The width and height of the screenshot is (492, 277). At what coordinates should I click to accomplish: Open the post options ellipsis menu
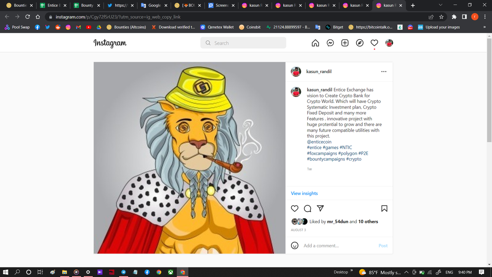[x=384, y=71]
